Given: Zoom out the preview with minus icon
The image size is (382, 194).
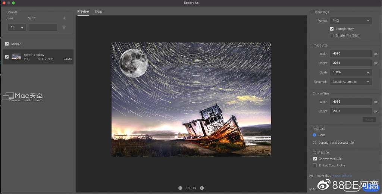Looking at the screenshot, I should pos(180,188).
